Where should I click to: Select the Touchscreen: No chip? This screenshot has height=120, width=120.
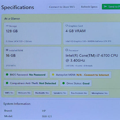(x=79, y=93)
